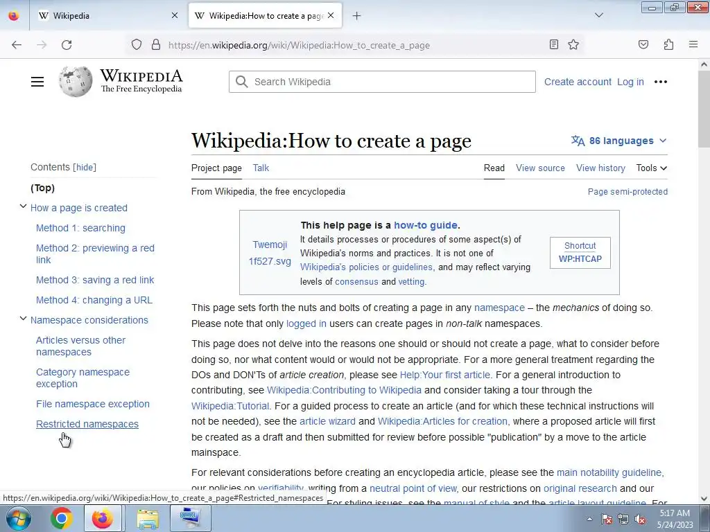
Task: Click the Log in link
Action: (630, 82)
